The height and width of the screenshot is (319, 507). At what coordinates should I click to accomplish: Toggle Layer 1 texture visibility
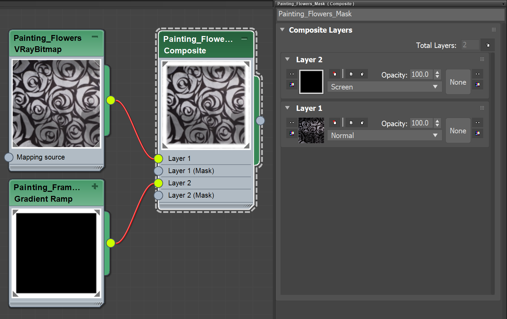click(x=292, y=122)
